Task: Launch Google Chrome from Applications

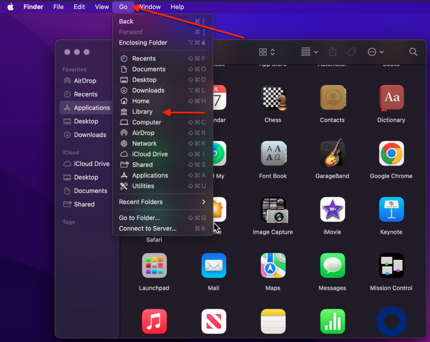Action: pos(391,154)
